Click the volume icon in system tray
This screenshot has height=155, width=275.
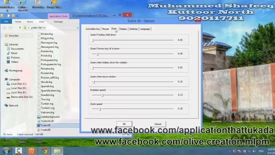[254, 151]
